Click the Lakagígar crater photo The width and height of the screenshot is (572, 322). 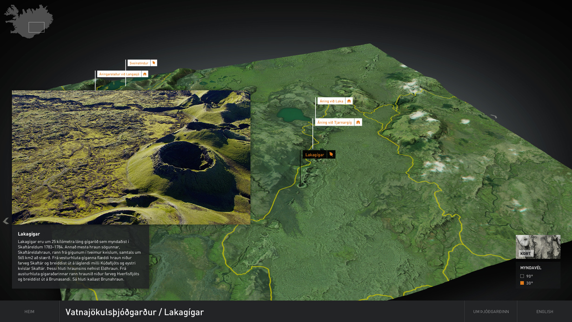(x=131, y=157)
